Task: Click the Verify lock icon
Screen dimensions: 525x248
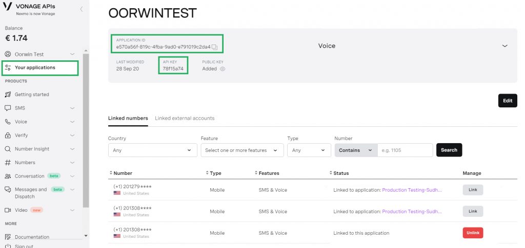Action: [x=8, y=135]
